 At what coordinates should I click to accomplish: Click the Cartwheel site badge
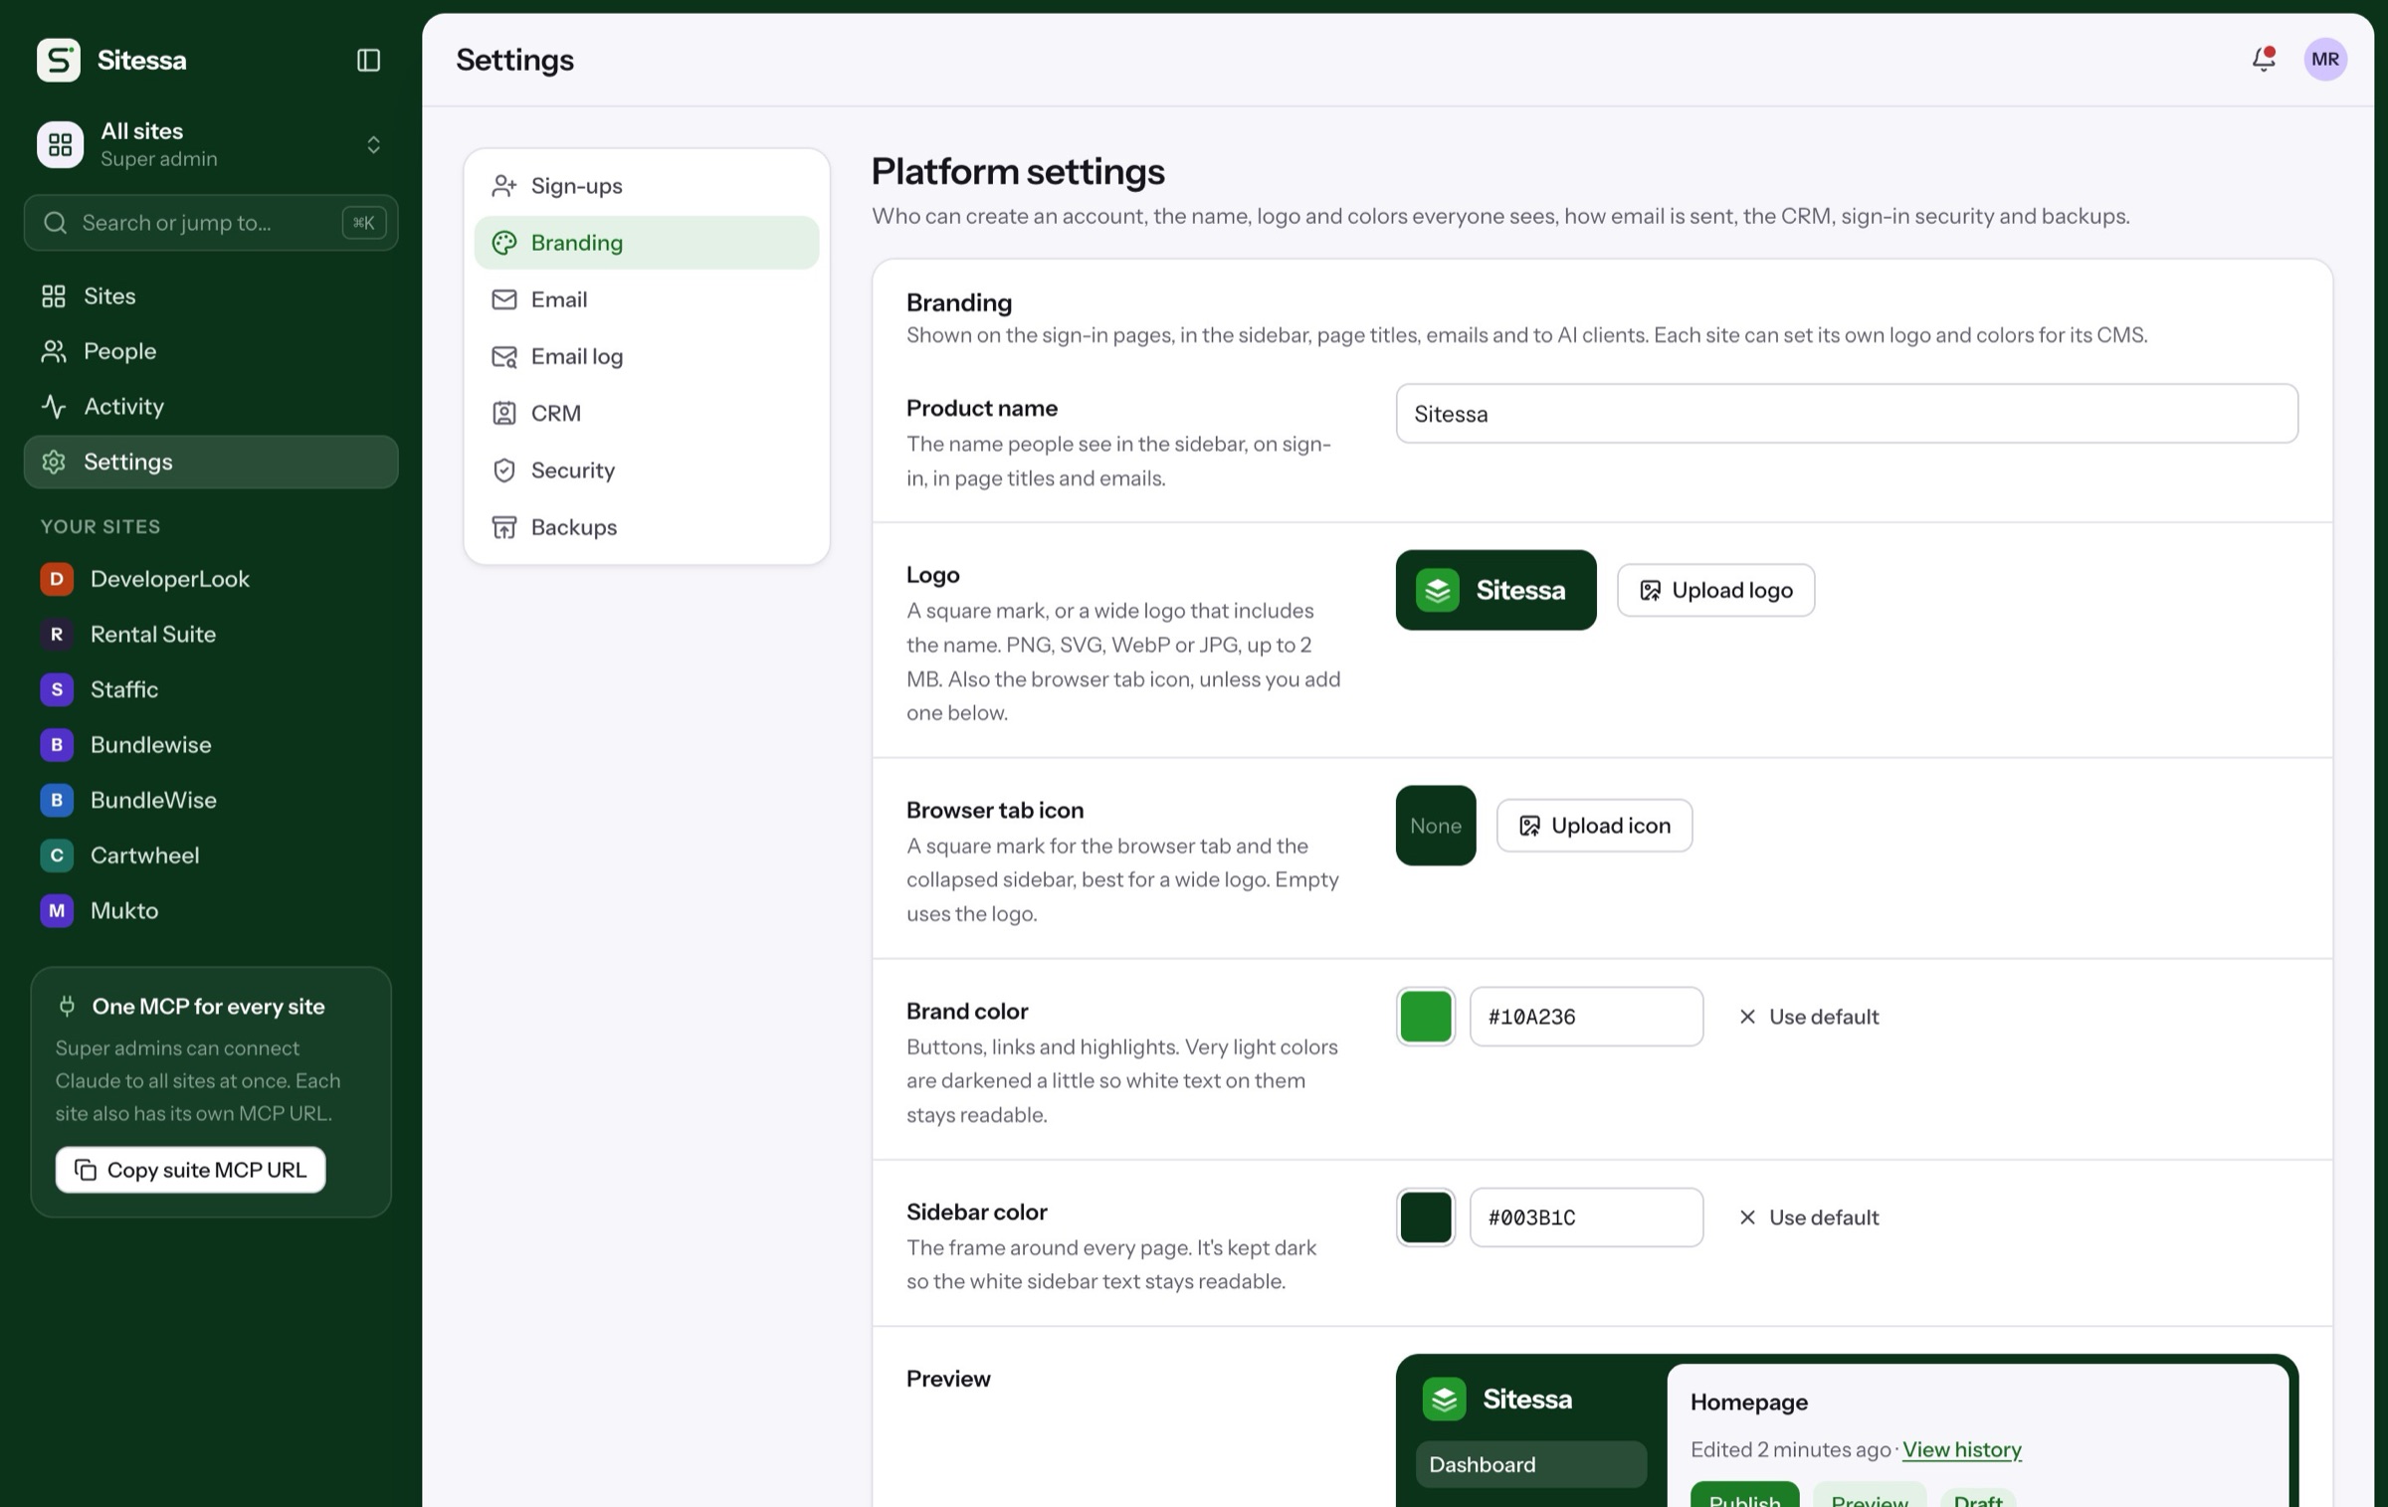tap(57, 855)
